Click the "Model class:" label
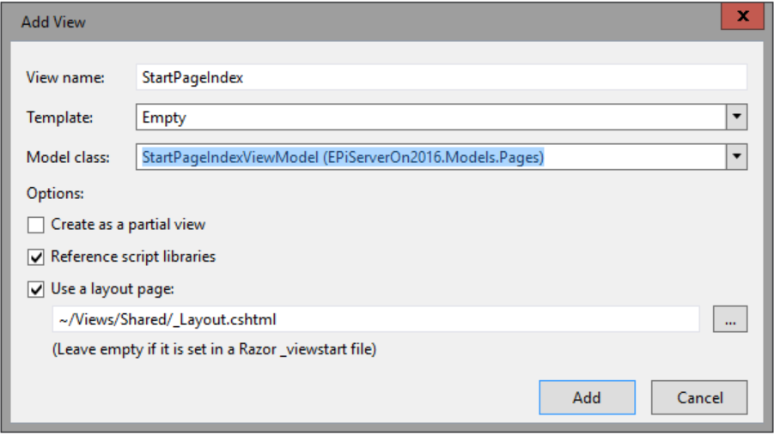Screen dimensions: 774x435 point(69,157)
